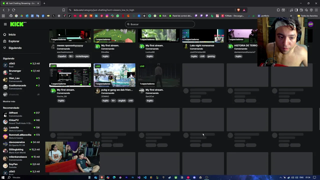
Task: Open the notifications center in the taskbar
Action: pos(314,177)
